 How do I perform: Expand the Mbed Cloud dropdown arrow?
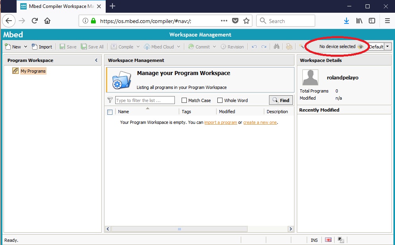(178, 46)
